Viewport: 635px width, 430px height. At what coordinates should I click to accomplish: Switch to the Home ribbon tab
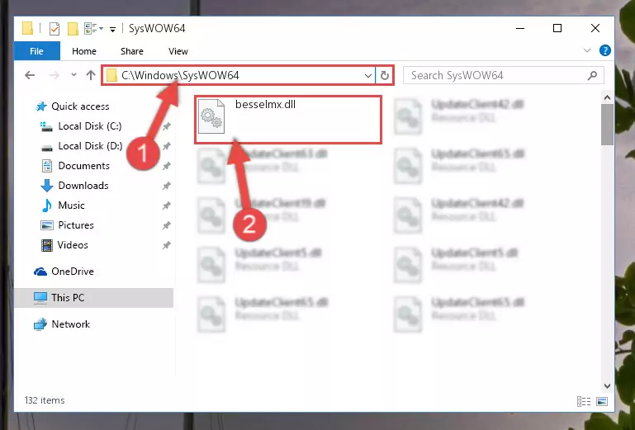[84, 51]
